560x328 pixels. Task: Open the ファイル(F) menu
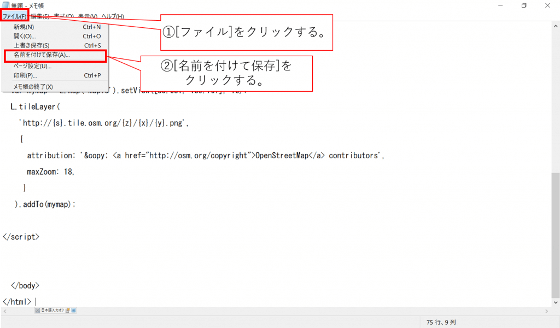tap(14, 16)
